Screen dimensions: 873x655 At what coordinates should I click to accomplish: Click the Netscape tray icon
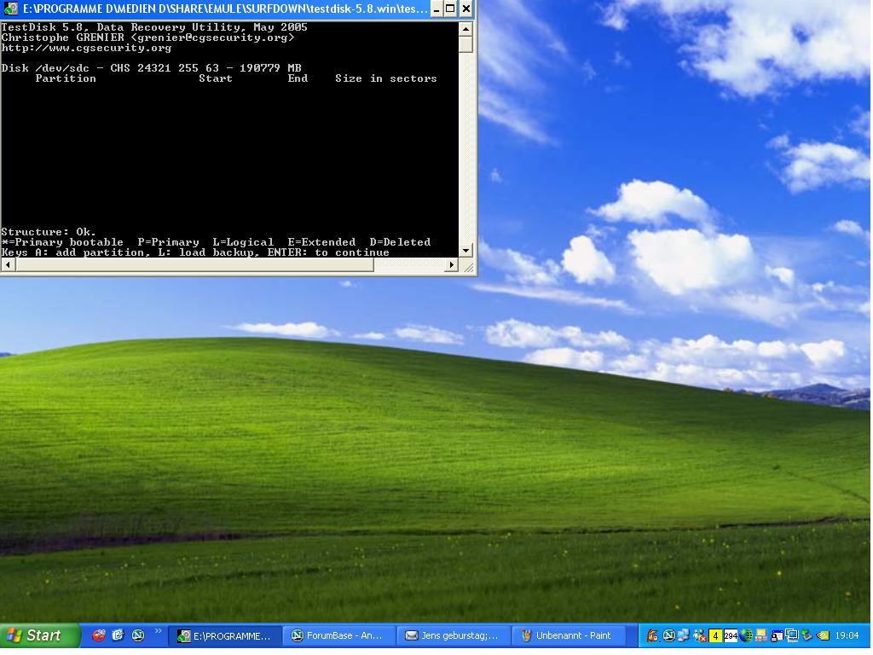tap(669, 635)
